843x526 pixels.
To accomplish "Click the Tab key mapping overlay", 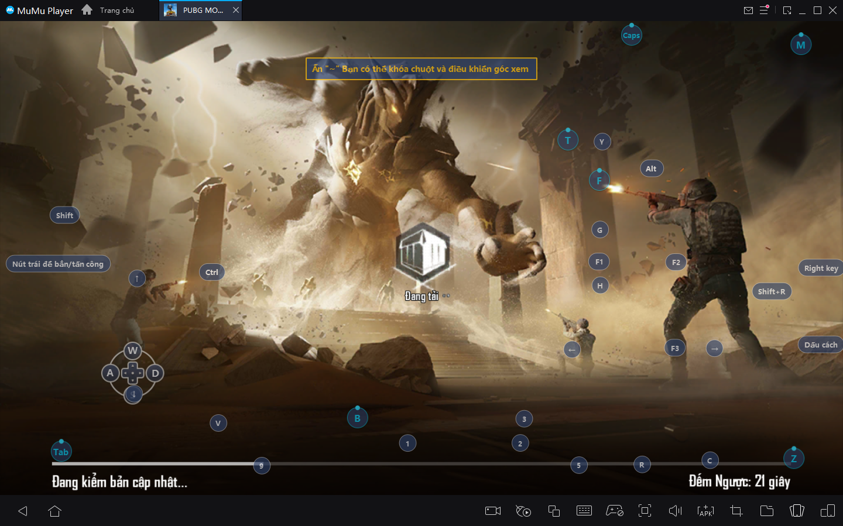I will click(x=61, y=452).
